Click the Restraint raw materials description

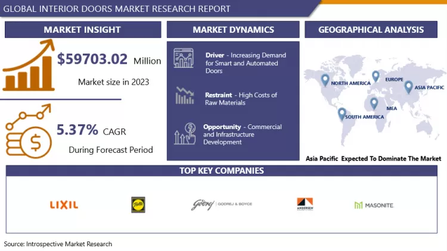pyautogui.click(x=241, y=99)
